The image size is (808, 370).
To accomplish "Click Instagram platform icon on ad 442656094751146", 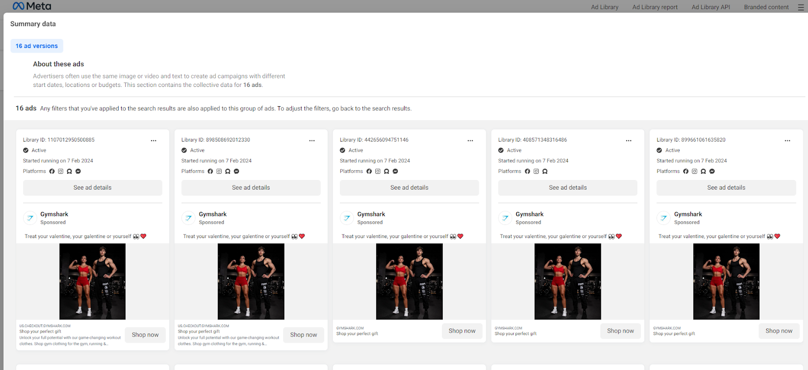I will click(x=378, y=171).
